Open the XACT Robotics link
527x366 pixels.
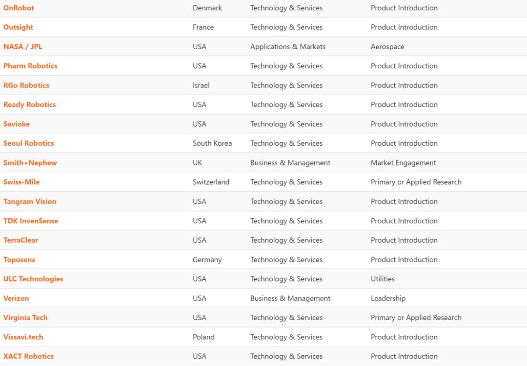click(x=28, y=356)
